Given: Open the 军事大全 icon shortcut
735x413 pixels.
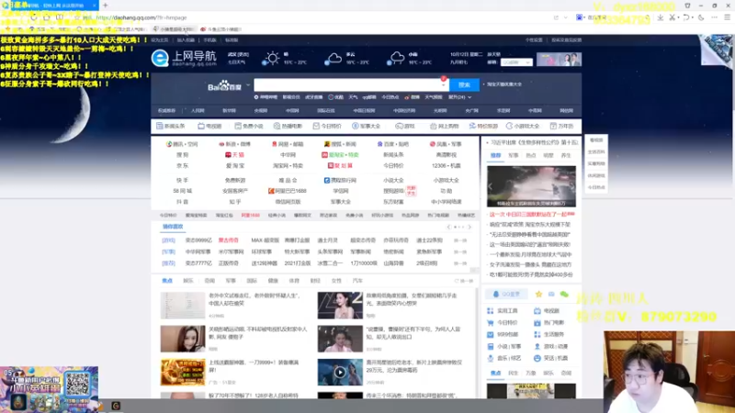Looking at the screenshot, I should pyautogui.click(x=366, y=126).
